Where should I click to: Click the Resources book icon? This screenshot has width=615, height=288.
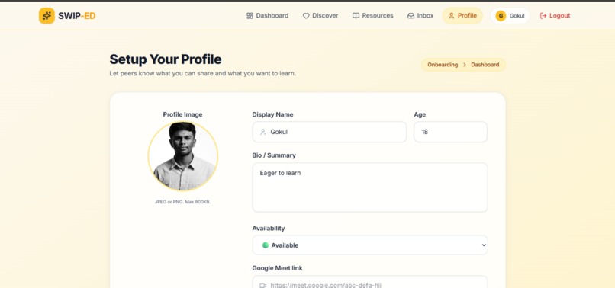pos(356,16)
